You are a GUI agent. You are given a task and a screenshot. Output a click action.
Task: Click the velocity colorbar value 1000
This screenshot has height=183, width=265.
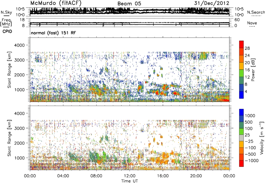pyautogui.click(x=250, y=116)
